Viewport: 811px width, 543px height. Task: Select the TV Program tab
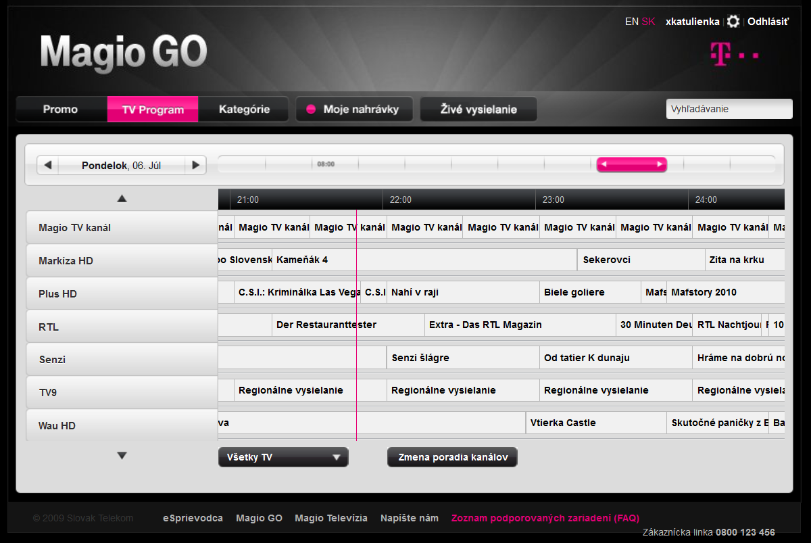tap(153, 109)
